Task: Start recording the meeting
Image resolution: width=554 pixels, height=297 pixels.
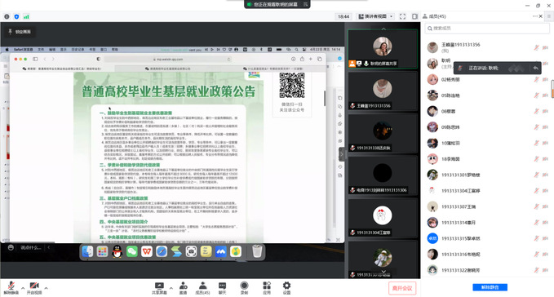Action: coord(244,288)
